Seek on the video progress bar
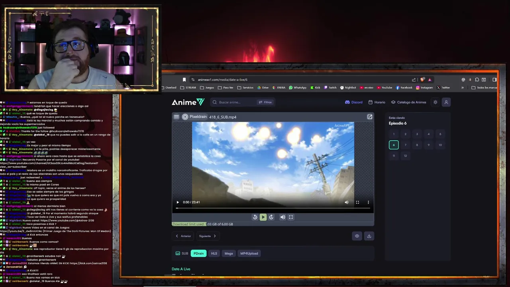The image size is (510, 287). pos(273,208)
